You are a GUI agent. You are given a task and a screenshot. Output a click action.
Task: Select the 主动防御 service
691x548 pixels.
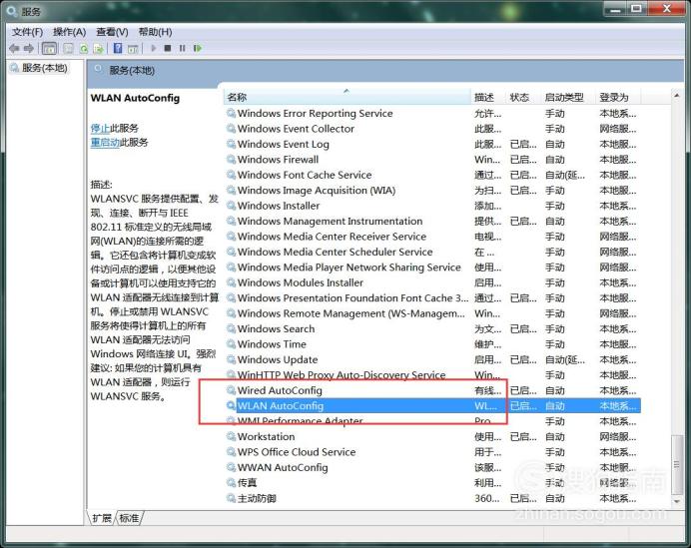(x=432, y=499)
